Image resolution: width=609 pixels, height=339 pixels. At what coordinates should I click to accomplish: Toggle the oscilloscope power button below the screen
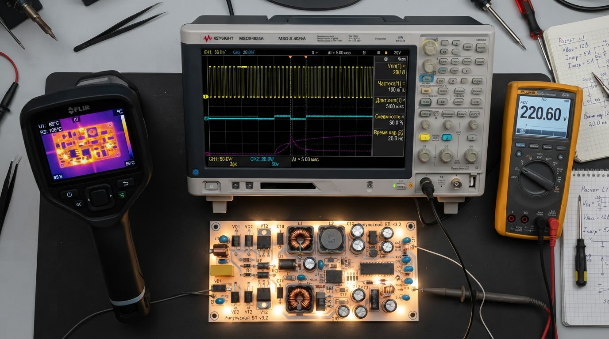pyautogui.click(x=211, y=186)
